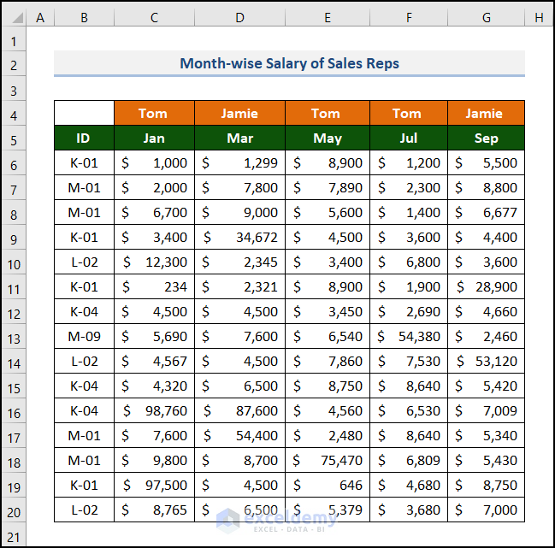Click the cell containing 75,470
This screenshot has width=555, height=548.
(328, 460)
